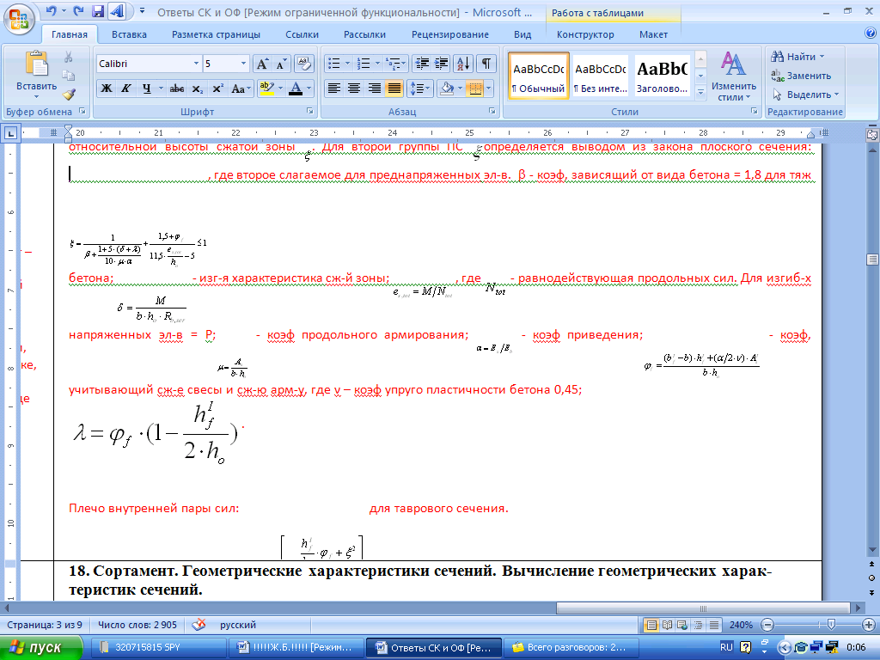The image size is (880, 660).
Task: Click the Paste (Вставить) clipboard icon
Action: tap(36, 64)
